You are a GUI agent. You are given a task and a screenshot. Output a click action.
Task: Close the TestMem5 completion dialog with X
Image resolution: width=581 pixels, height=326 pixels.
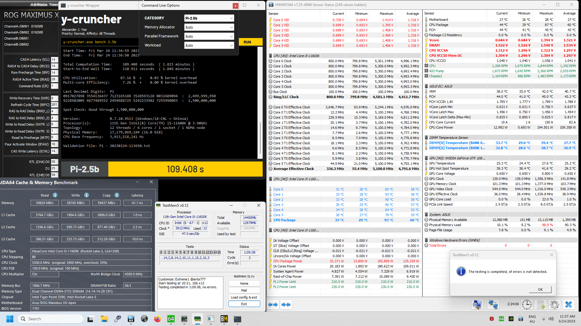(x=551, y=255)
